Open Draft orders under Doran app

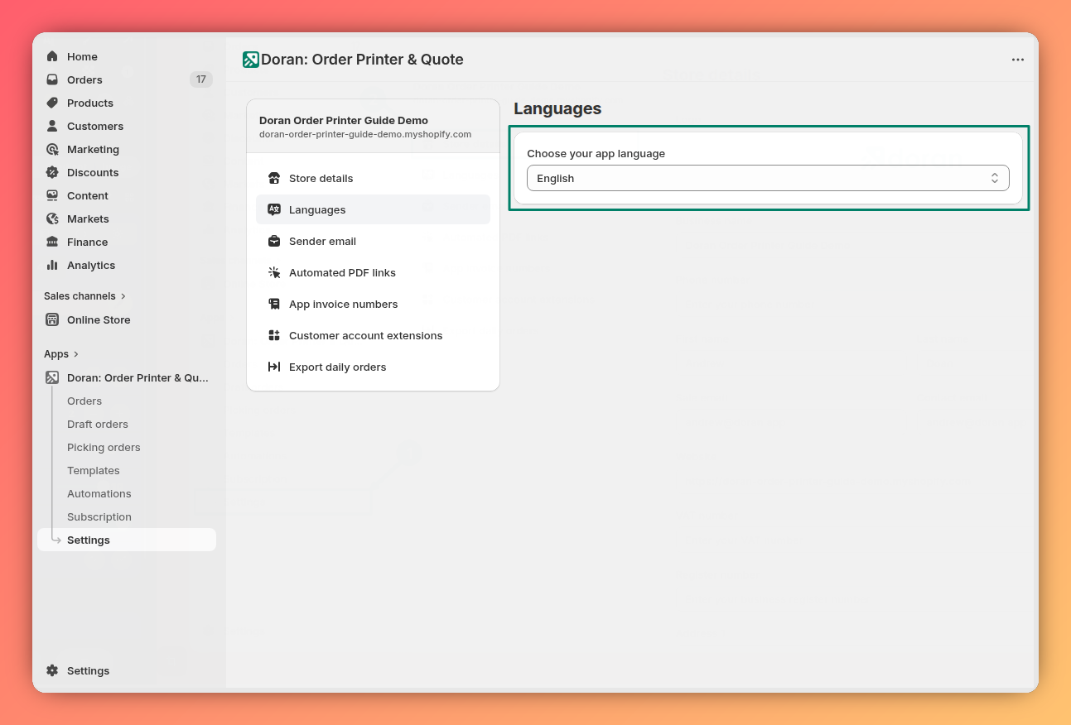tap(98, 424)
